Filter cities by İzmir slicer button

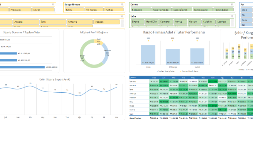pyautogui.click(x=53, y=22)
